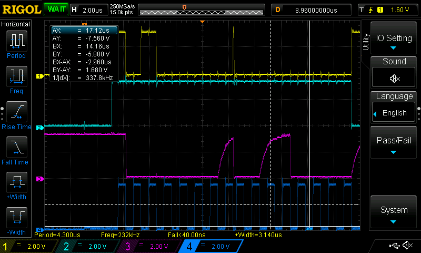
Task: Click the Sound menu label
Action: 394,61
